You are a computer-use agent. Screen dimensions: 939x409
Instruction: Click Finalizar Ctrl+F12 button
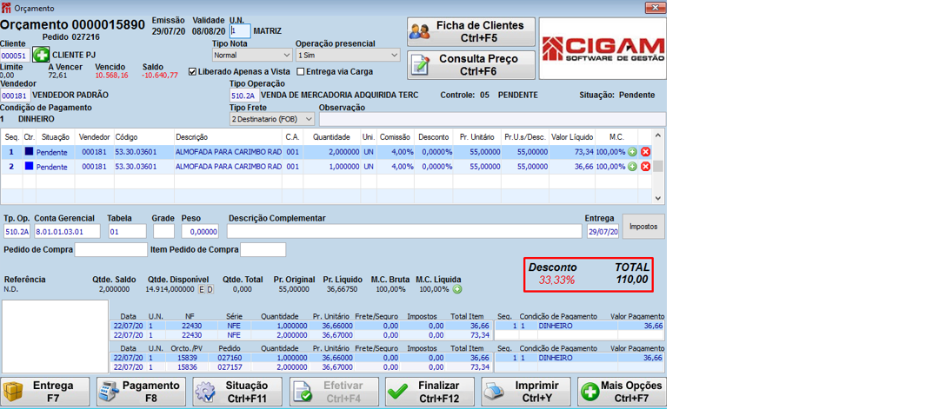click(x=430, y=392)
